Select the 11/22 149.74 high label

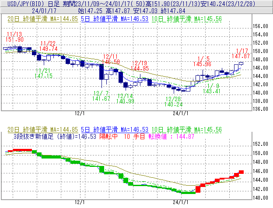click(x=49, y=46)
